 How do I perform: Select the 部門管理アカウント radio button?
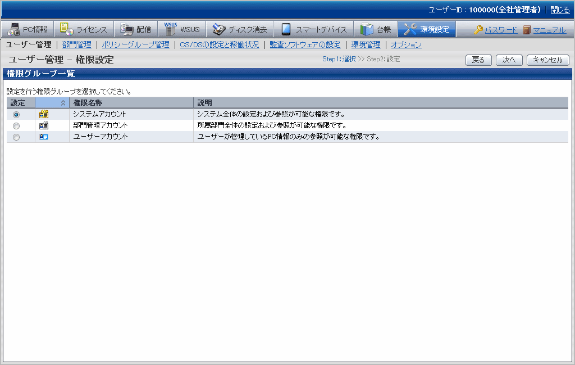[16, 126]
